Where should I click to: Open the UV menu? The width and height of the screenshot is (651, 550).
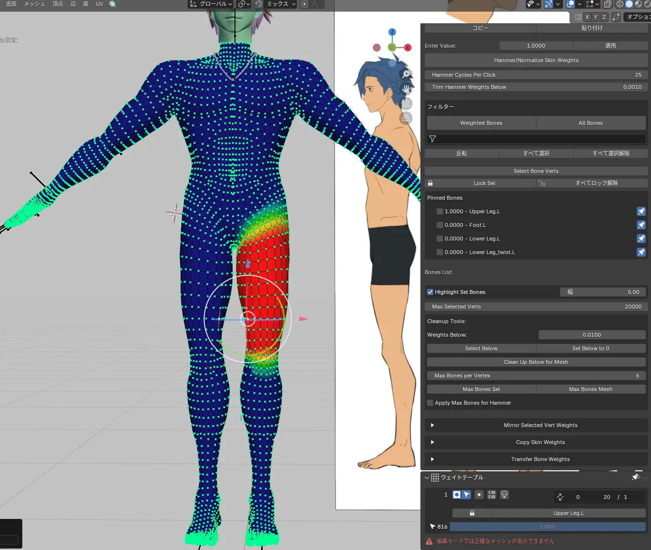[x=99, y=4]
